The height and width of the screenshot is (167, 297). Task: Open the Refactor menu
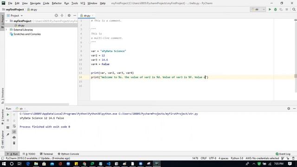(57, 3)
